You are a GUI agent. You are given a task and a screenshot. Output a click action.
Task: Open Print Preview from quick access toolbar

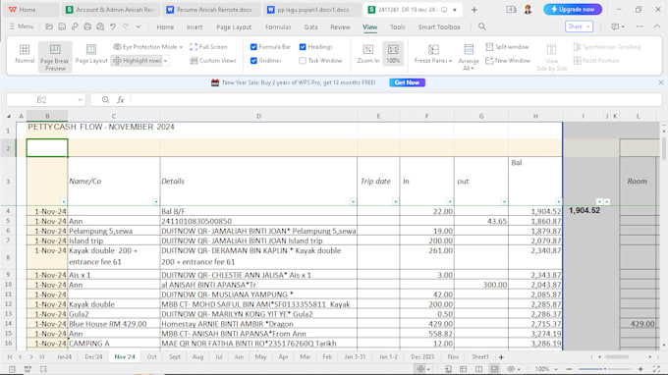tap(100, 27)
